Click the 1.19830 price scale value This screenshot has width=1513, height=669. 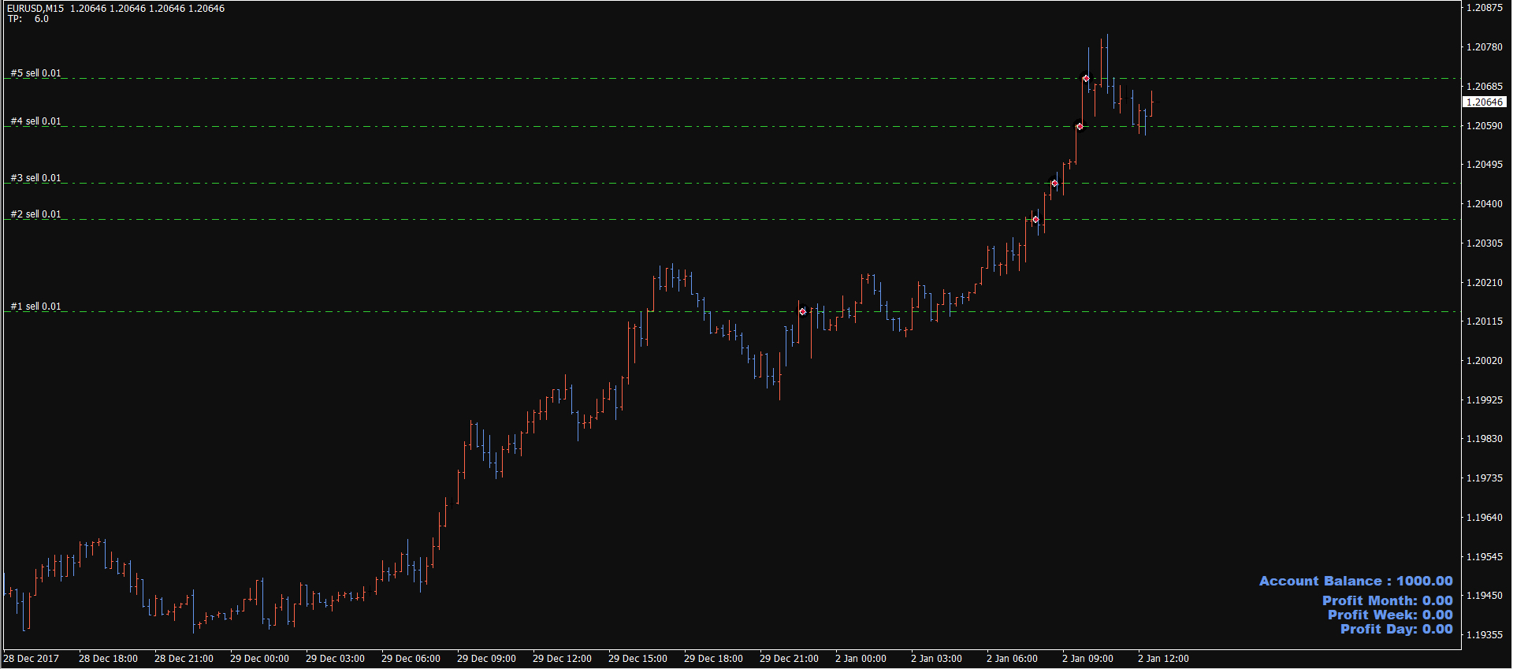pos(1485,439)
